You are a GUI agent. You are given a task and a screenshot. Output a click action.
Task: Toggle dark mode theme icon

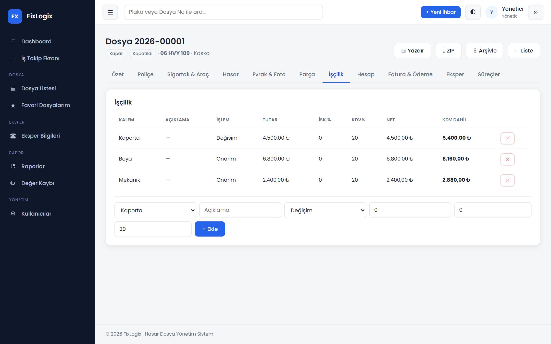click(473, 12)
